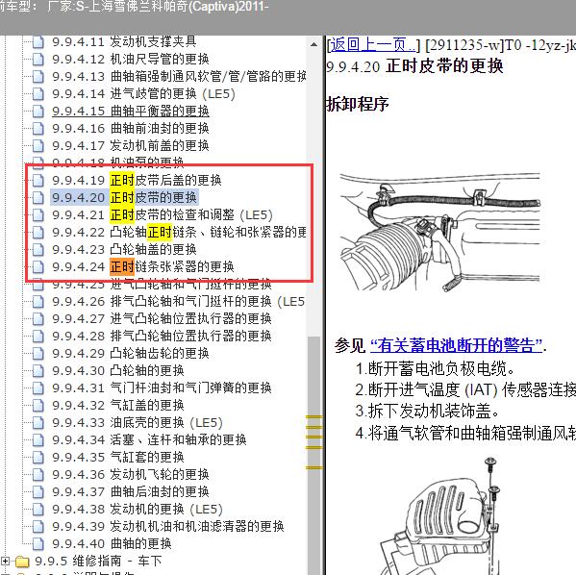Click page icon beside 9.9.4.30
This screenshot has height=575, width=576.
38,371
